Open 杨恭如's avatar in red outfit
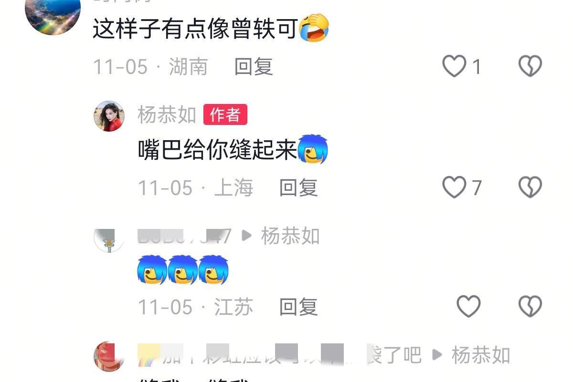The width and height of the screenshot is (573, 382). pos(109,116)
